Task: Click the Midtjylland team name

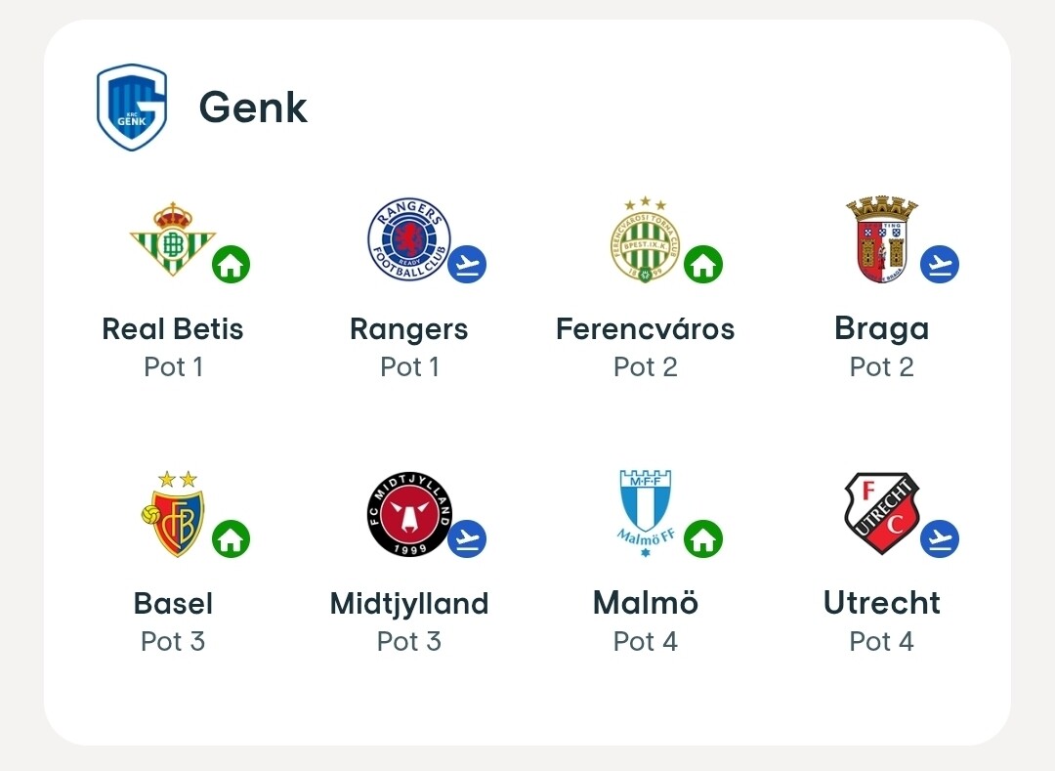Action: click(x=409, y=604)
